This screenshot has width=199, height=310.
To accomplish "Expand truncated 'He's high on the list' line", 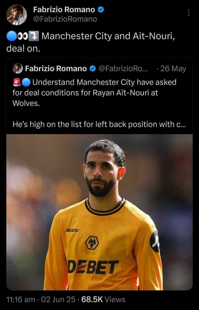I will click(99, 124).
